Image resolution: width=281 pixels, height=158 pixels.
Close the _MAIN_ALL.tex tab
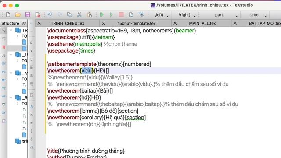[x=175, y=23]
